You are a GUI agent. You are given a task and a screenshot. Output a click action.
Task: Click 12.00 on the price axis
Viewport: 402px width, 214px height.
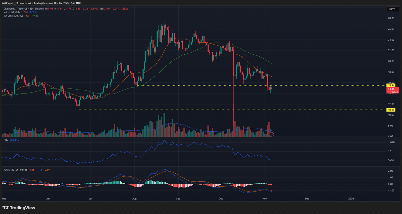click(x=391, y=104)
